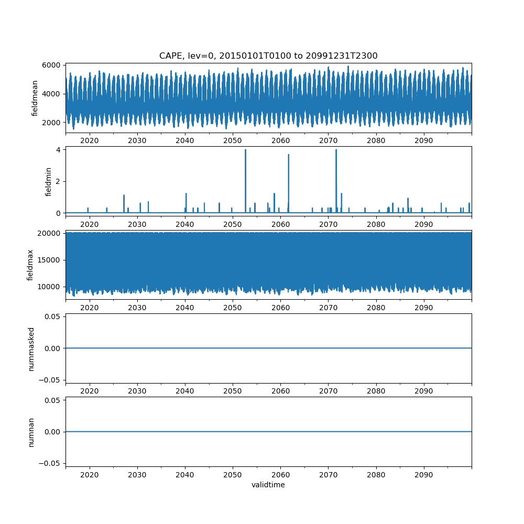
Task: Click the fieldmin y-axis label
Action: [x=48, y=182]
